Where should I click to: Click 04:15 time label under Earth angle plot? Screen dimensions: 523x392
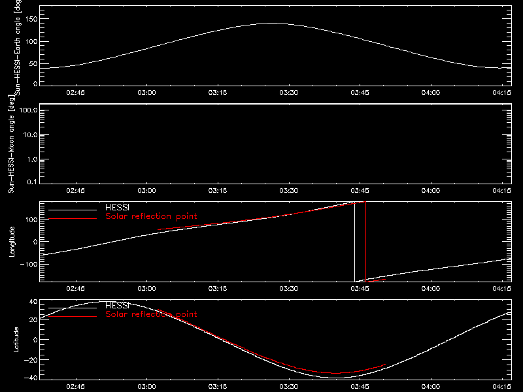tap(501, 92)
